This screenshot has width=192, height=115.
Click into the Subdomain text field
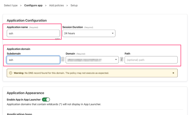pos(33,60)
